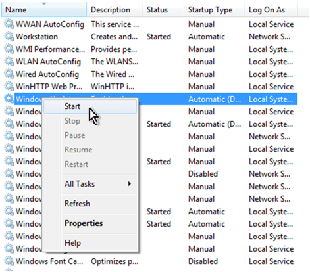Click the Windows Font Cache gear icon

click(x=9, y=261)
